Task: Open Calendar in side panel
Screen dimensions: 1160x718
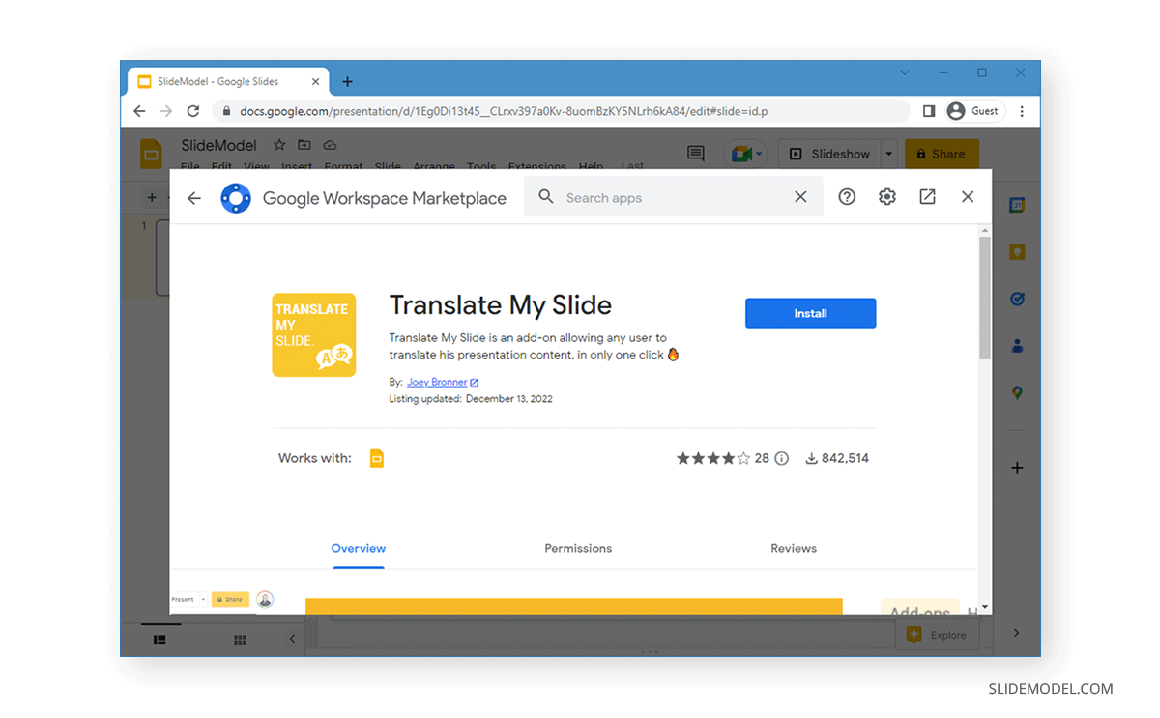Action: tap(1017, 205)
